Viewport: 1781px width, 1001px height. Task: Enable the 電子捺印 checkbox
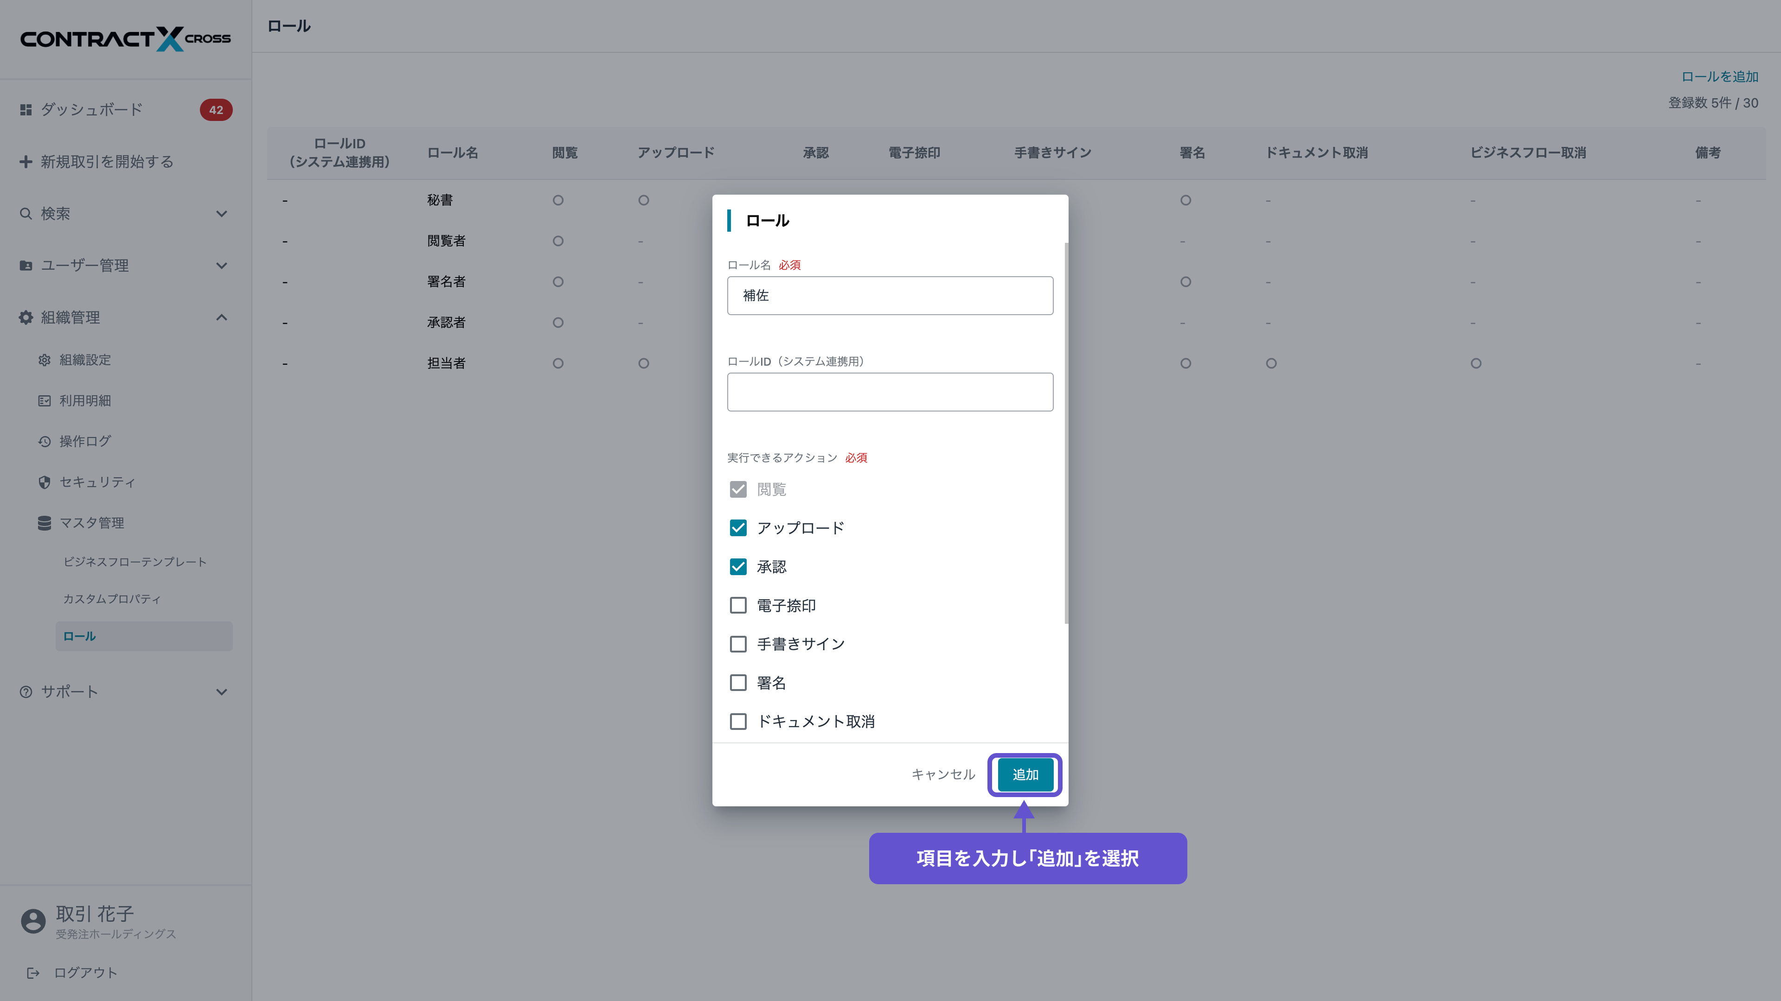(738, 605)
